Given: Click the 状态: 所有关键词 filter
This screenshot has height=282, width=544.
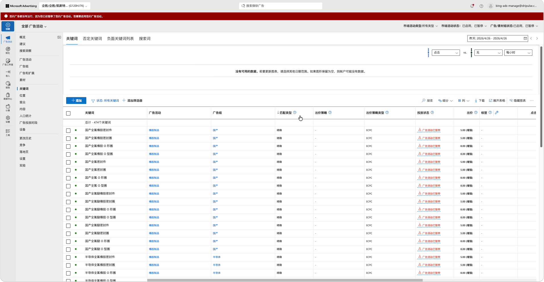Looking at the screenshot, I should click(105, 101).
